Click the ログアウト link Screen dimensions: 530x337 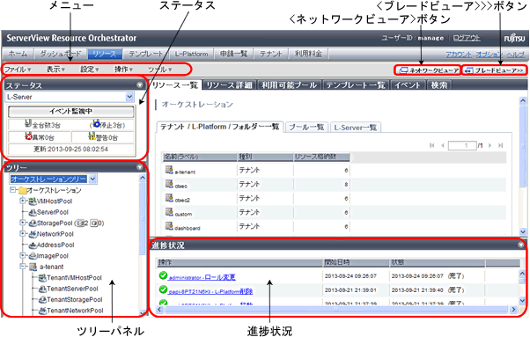(467, 38)
